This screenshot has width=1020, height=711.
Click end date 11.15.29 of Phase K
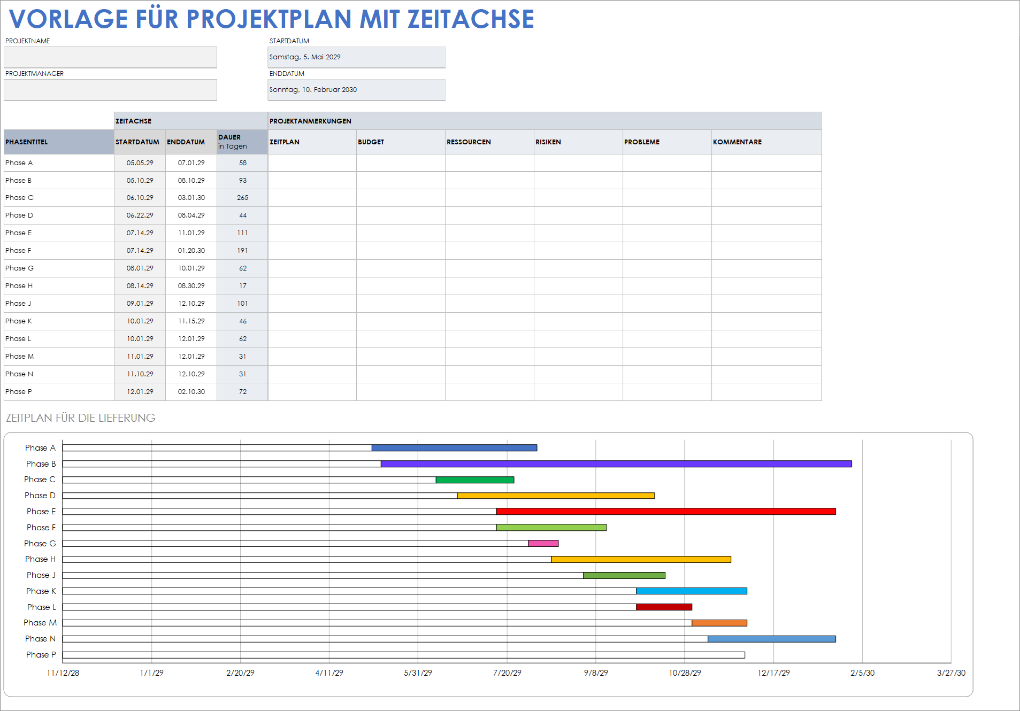[191, 321]
